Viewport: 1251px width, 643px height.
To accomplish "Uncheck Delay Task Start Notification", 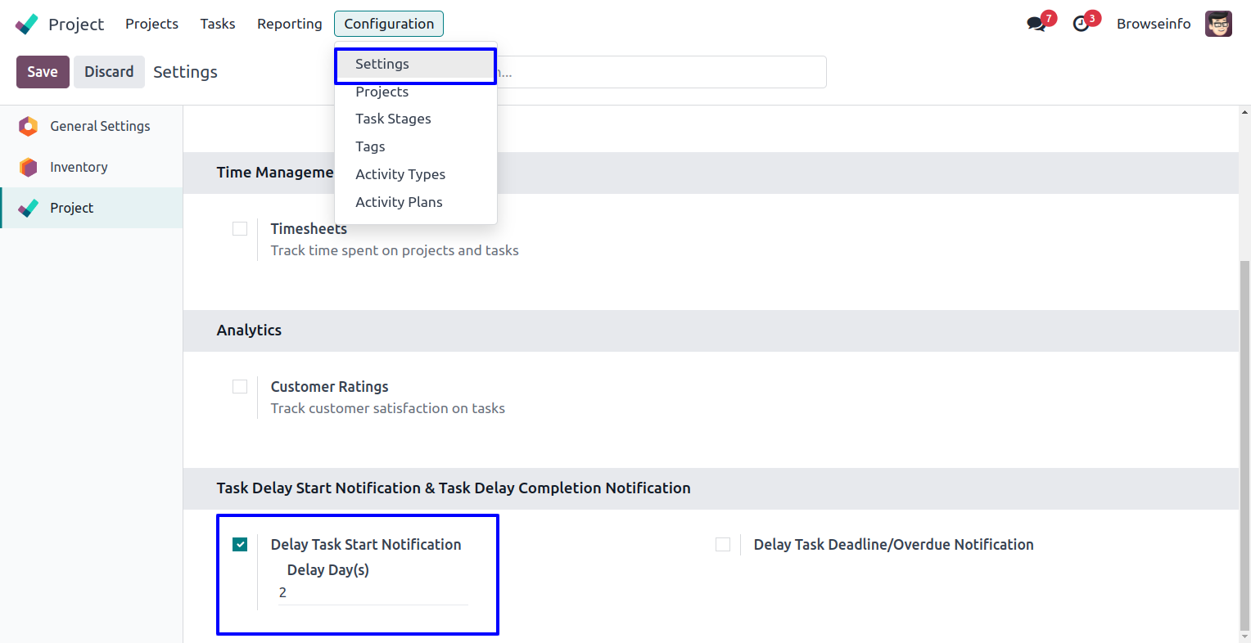I will pyautogui.click(x=240, y=545).
